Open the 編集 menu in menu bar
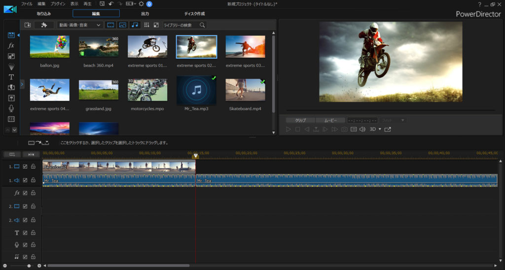Image resolution: width=505 pixels, height=270 pixels. [41, 4]
